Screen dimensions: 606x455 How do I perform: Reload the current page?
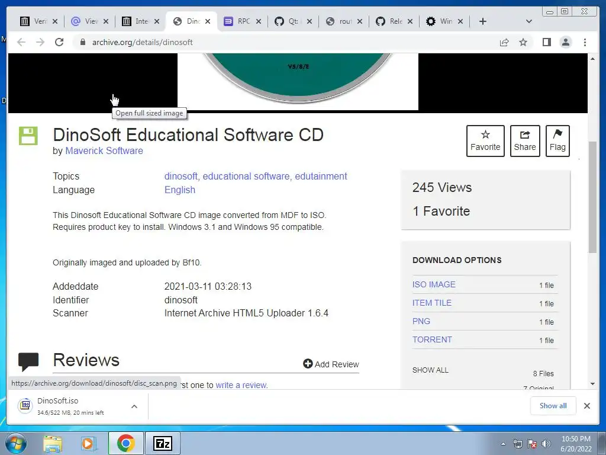59,42
